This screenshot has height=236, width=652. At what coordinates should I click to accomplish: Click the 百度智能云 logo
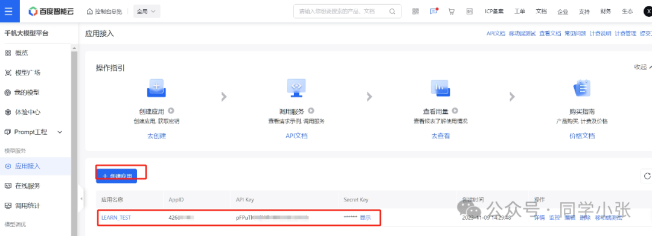51,11
